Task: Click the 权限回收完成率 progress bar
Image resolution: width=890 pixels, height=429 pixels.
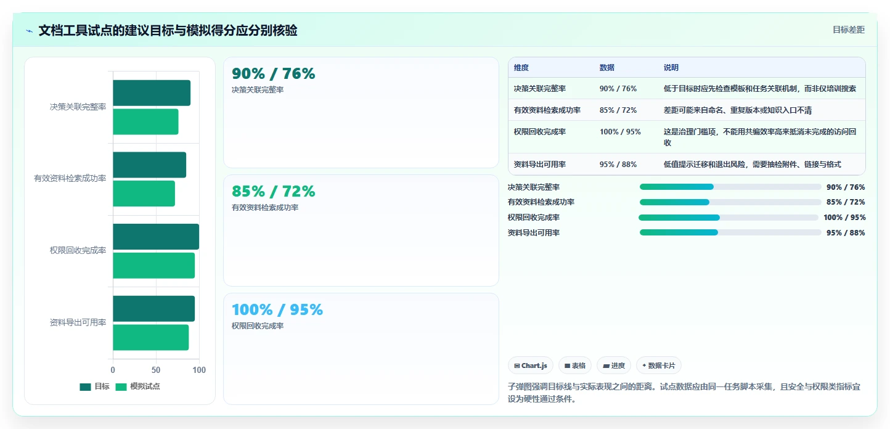Action: click(729, 218)
